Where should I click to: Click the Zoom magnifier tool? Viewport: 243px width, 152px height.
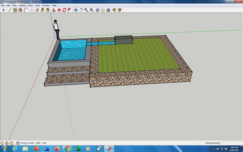click(86, 10)
